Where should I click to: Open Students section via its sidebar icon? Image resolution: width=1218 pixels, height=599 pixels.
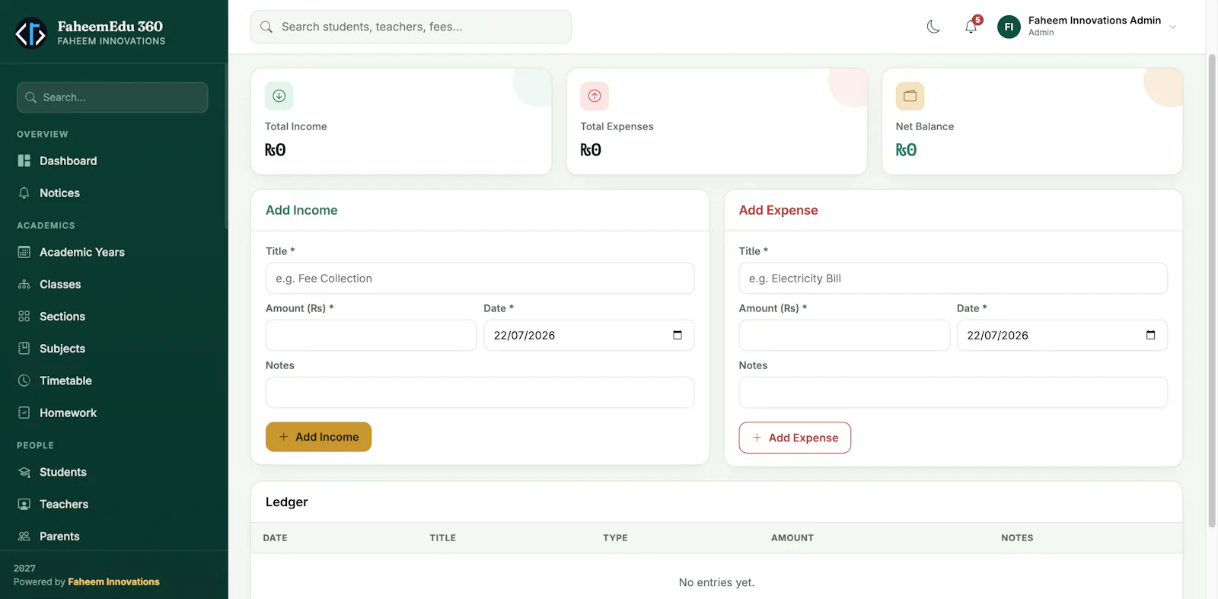[24, 472]
